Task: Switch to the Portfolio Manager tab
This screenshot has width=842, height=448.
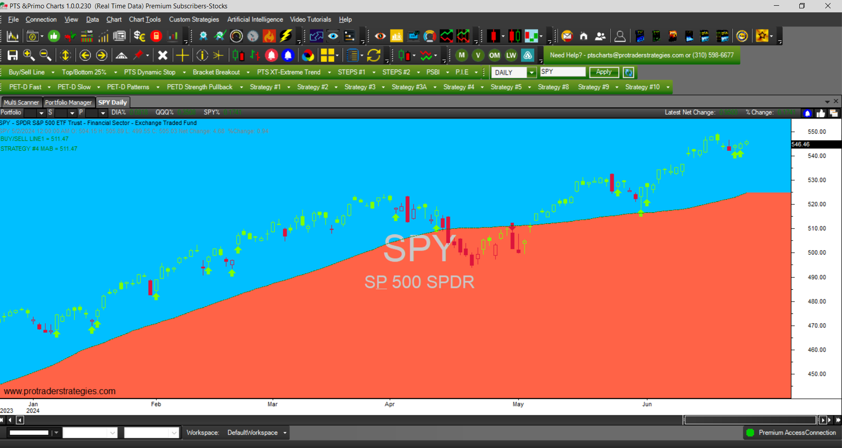Action: coord(69,102)
